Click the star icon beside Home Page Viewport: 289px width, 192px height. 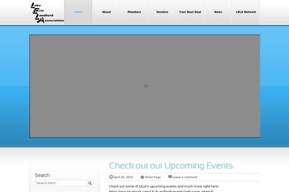[x=142, y=177]
